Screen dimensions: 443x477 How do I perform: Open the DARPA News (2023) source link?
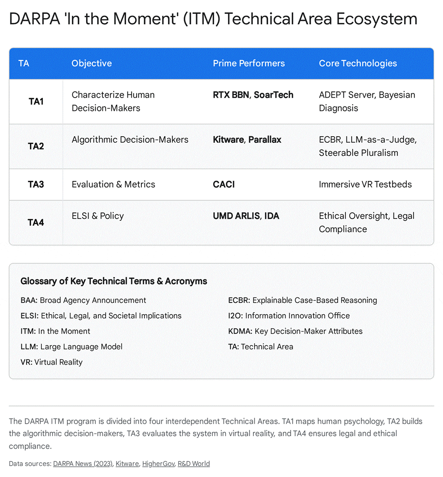(x=83, y=464)
